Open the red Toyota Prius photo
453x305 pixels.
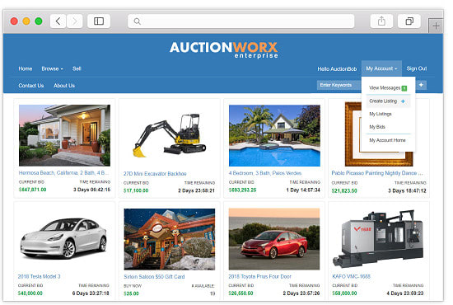(274, 239)
